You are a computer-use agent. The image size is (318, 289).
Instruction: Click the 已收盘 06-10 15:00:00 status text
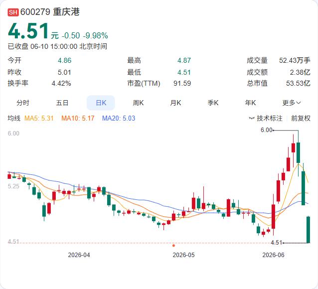(x=57, y=46)
